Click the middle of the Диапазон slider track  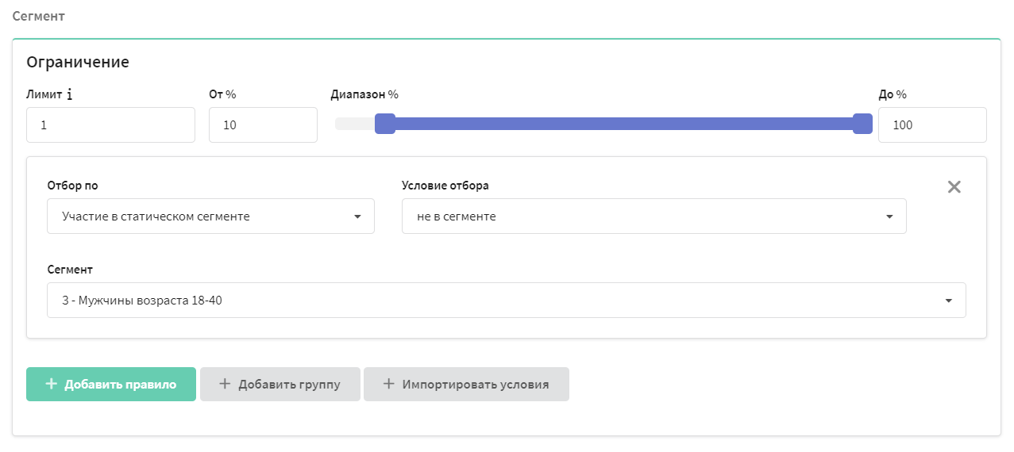(x=603, y=124)
